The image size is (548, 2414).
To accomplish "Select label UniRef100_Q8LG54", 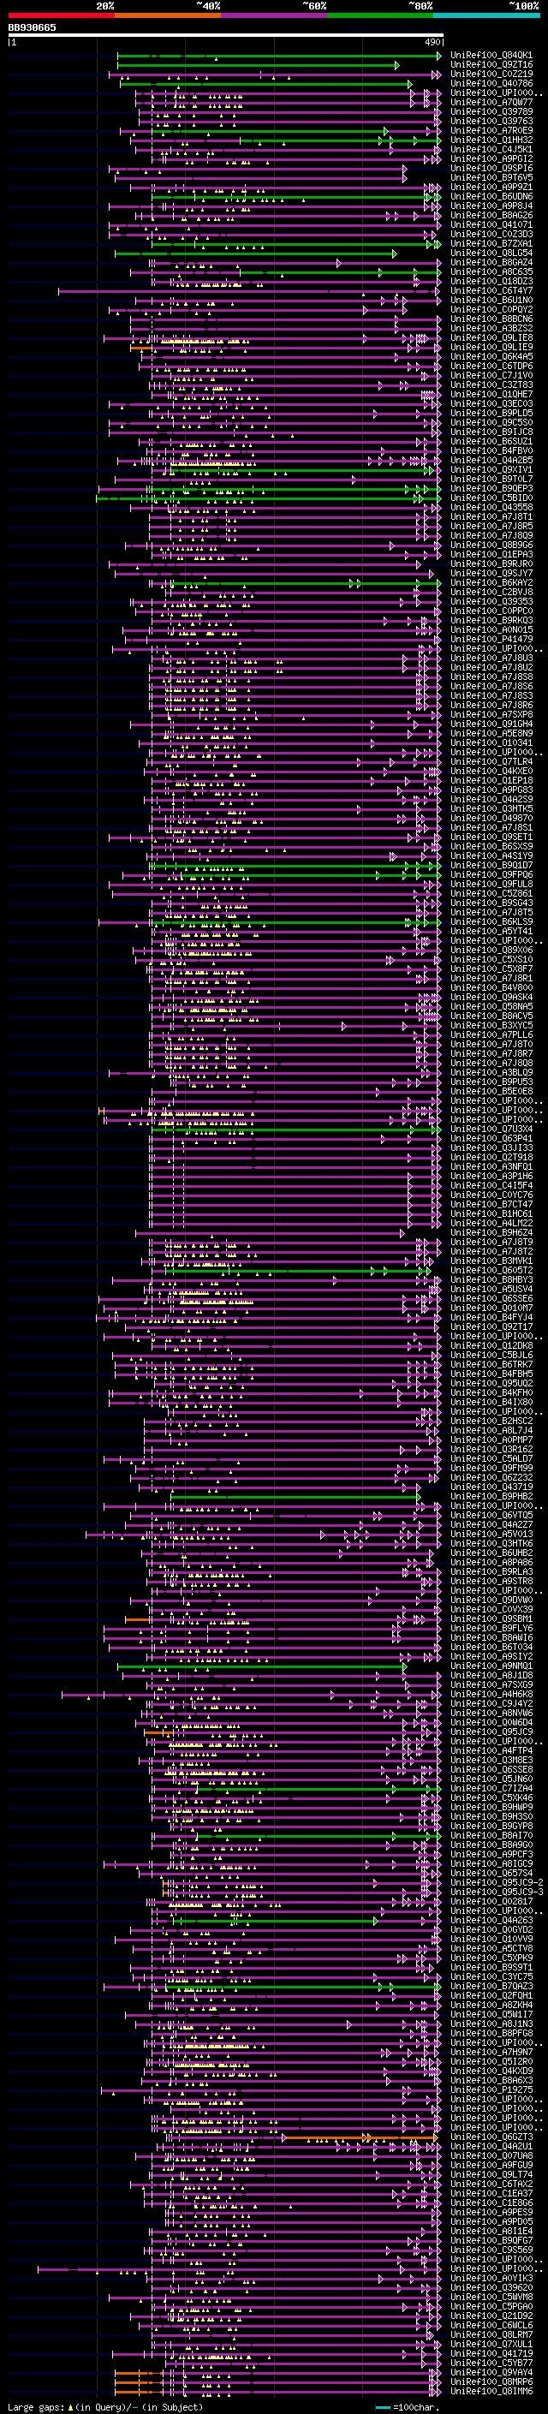I will pyautogui.click(x=491, y=253).
